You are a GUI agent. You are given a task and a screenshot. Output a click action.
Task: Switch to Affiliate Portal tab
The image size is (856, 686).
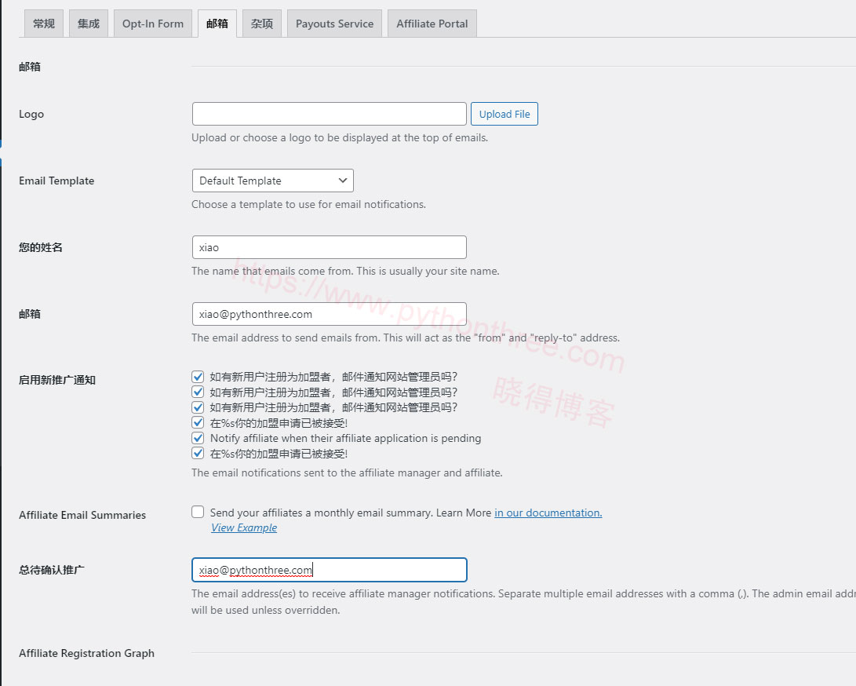coord(432,24)
